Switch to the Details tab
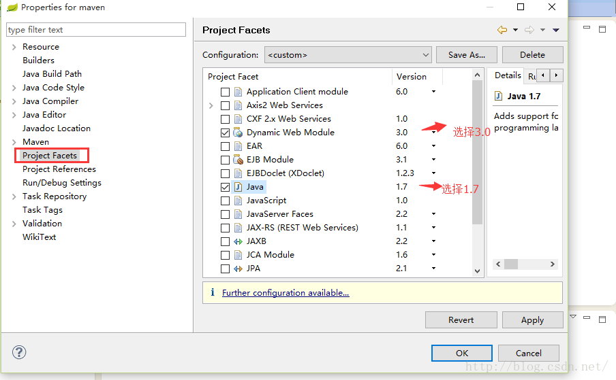Screen dimensions: 616x380 (507, 75)
